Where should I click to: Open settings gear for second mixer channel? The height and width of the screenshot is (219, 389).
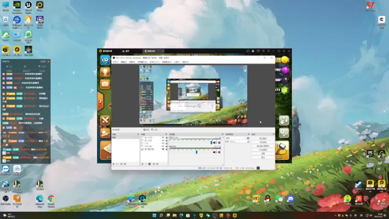click(x=219, y=152)
